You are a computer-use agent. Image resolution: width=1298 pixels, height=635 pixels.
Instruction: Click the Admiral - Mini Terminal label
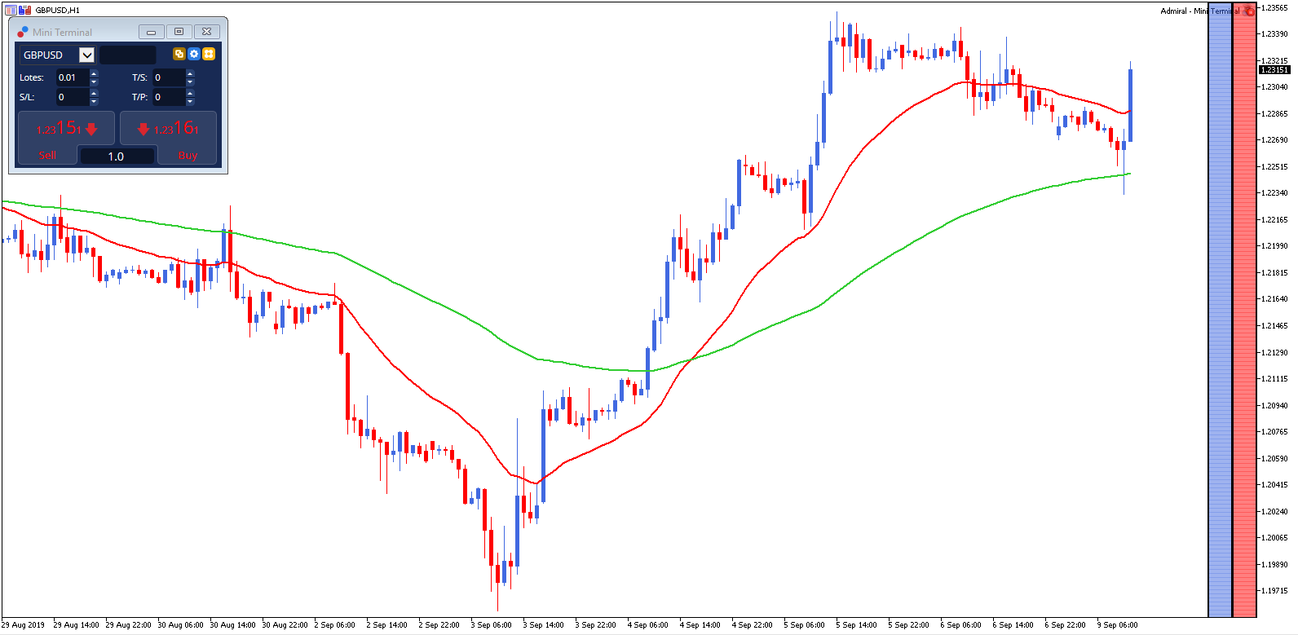pyautogui.click(x=1200, y=11)
